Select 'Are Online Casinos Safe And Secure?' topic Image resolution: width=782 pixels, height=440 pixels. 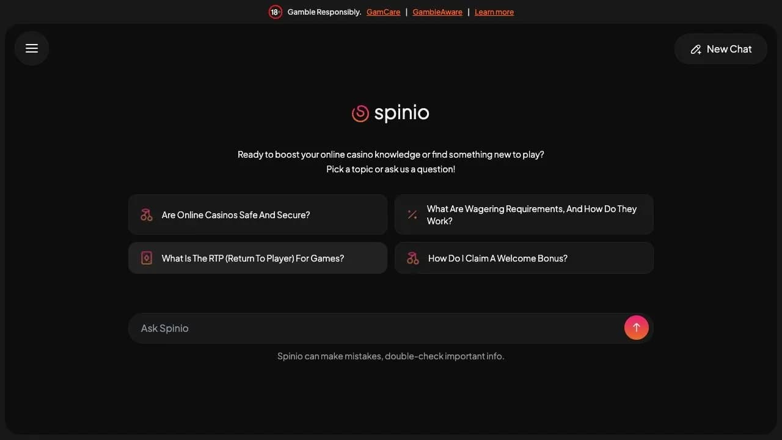pyautogui.click(x=258, y=215)
